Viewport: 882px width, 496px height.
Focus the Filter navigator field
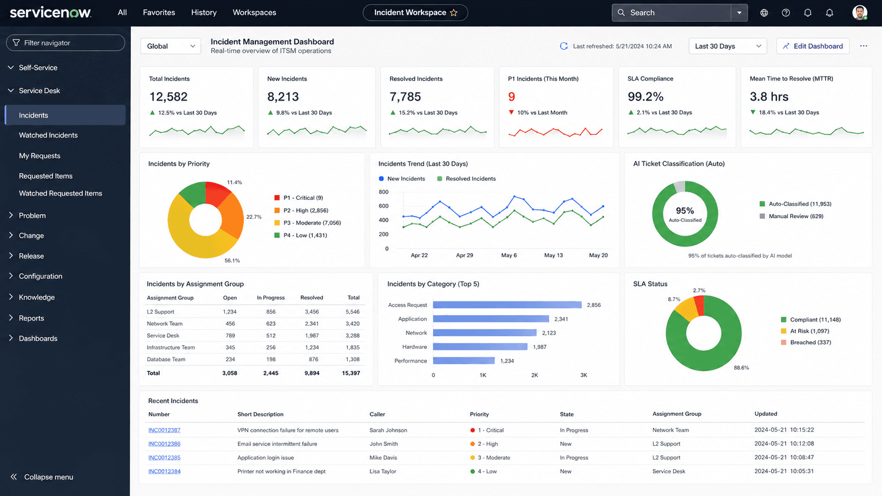click(65, 43)
